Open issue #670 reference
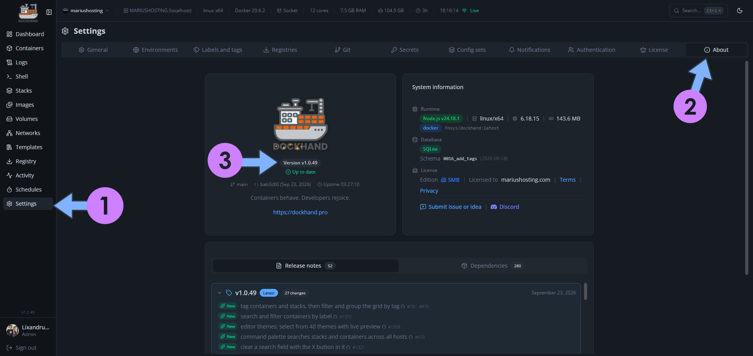Image resolution: width=753 pixels, height=356 pixels. coord(420,337)
